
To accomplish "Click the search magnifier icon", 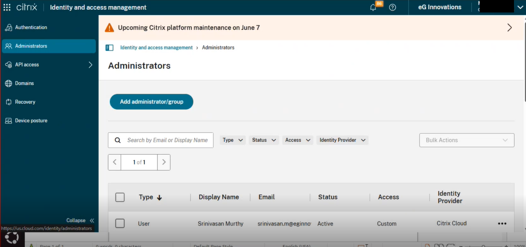I will coord(118,140).
